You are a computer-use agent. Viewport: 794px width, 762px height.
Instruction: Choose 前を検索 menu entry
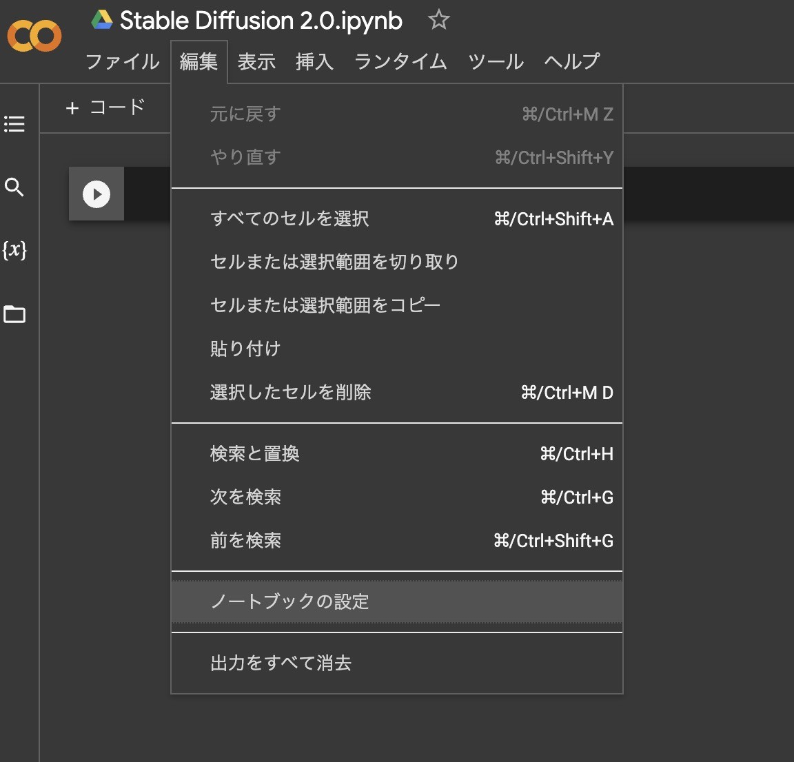[x=397, y=541]
